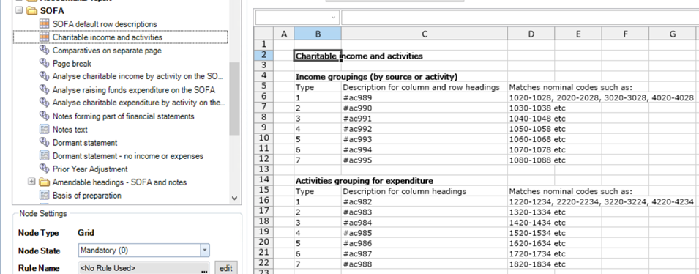Select column D header
This screenshot has width=699, height=274.
pos(531,34)
